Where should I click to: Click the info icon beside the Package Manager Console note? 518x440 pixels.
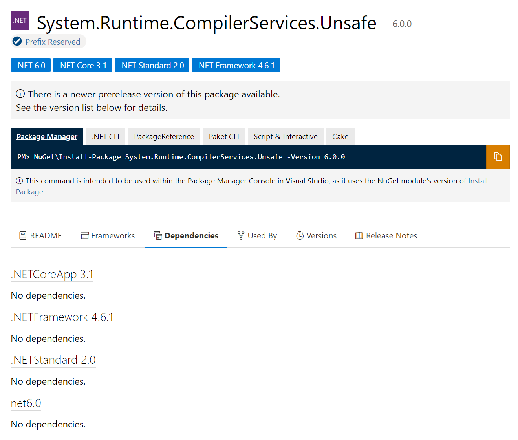[19, 181]
